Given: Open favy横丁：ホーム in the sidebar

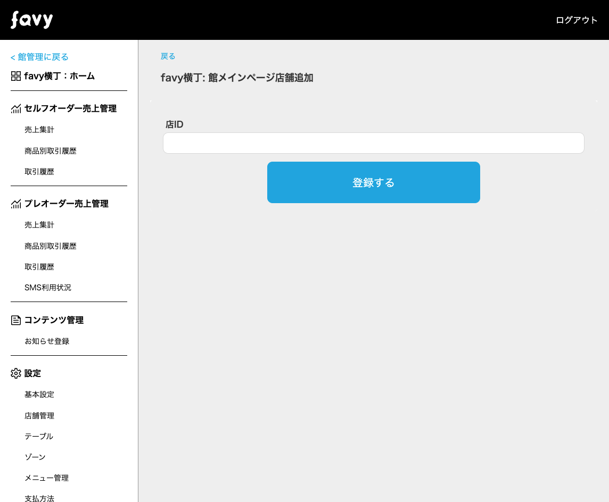Looking at the screenshot, I should [60, 76].
